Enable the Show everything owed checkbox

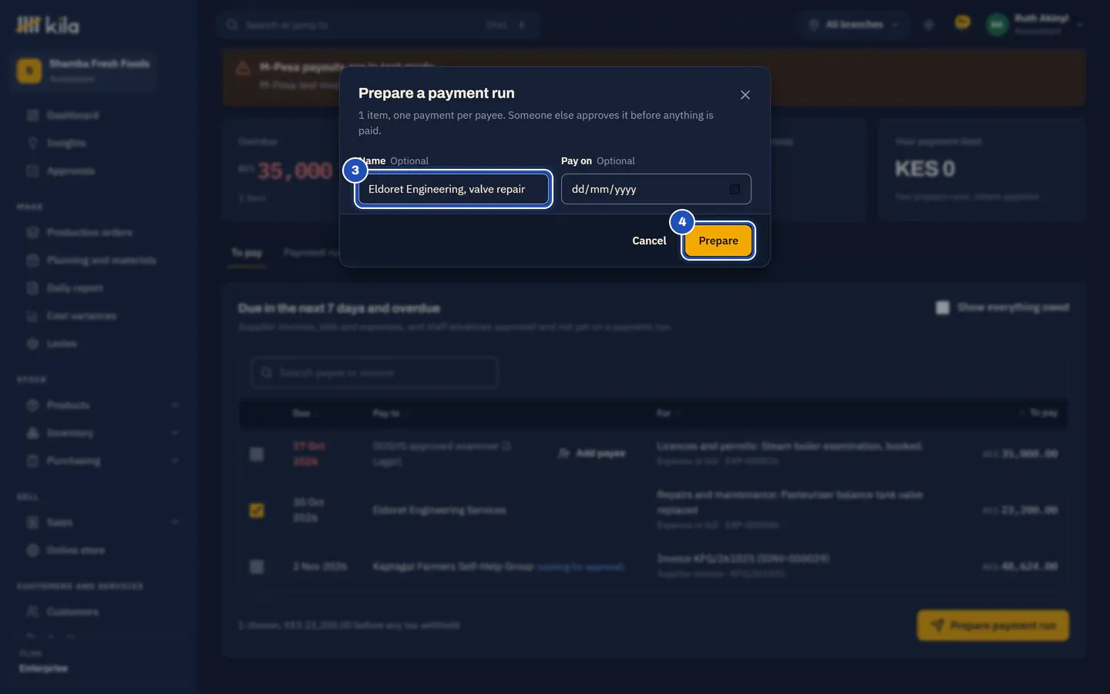[943, 308]
